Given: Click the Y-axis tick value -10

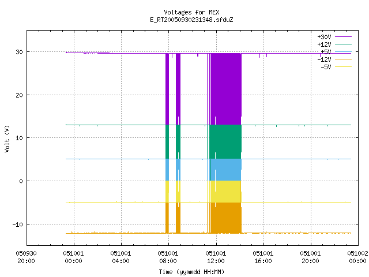Looking at the screenshot, I should coord(18,224).
